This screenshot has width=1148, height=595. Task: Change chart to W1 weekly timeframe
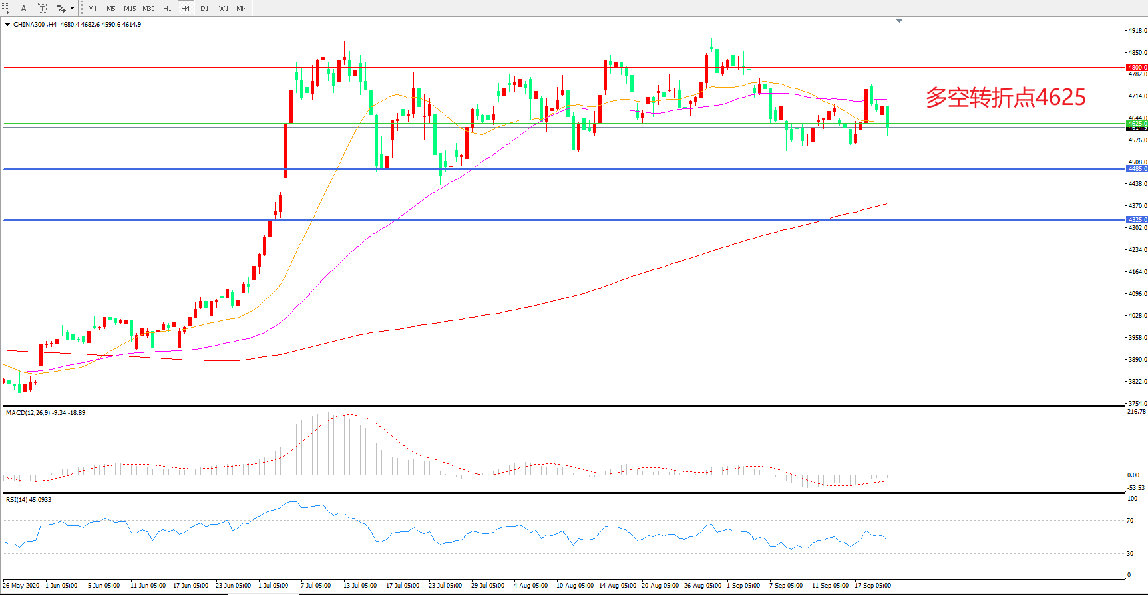click(x=223, y=9)
